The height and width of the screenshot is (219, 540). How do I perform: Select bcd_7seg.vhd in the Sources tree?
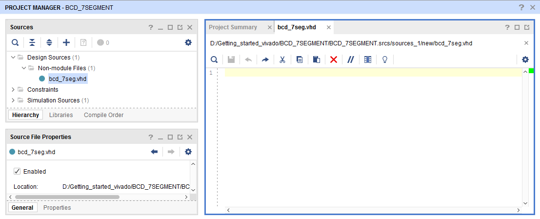(x=68, y=79)
